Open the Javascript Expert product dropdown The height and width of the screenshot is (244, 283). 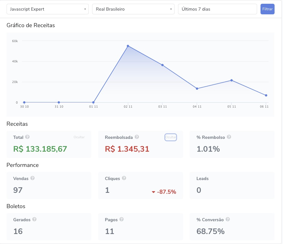click(x=48, y=9)
